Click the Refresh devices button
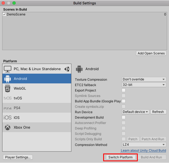 158,112
